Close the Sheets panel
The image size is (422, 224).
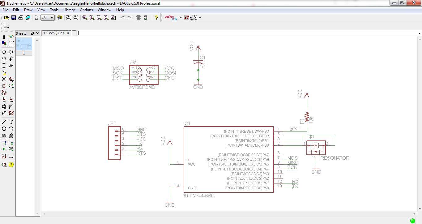point(37,33)
